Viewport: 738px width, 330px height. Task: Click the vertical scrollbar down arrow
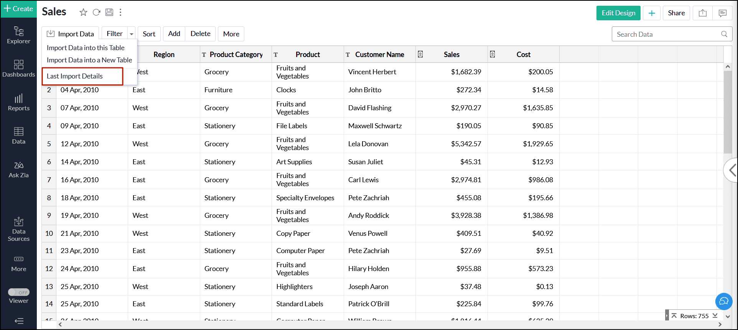(x=728, y=316)
